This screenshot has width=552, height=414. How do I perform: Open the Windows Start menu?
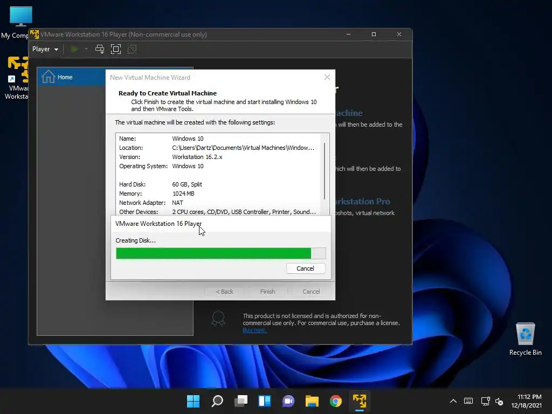click(x=193, y=401)
